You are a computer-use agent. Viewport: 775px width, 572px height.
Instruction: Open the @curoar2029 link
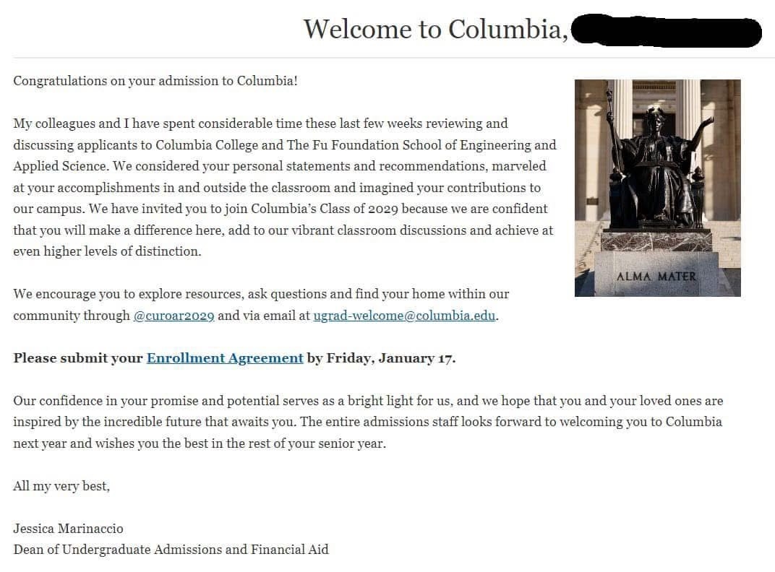click(x=174, y=316)
